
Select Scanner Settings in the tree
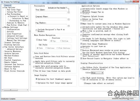coord(12,43)
